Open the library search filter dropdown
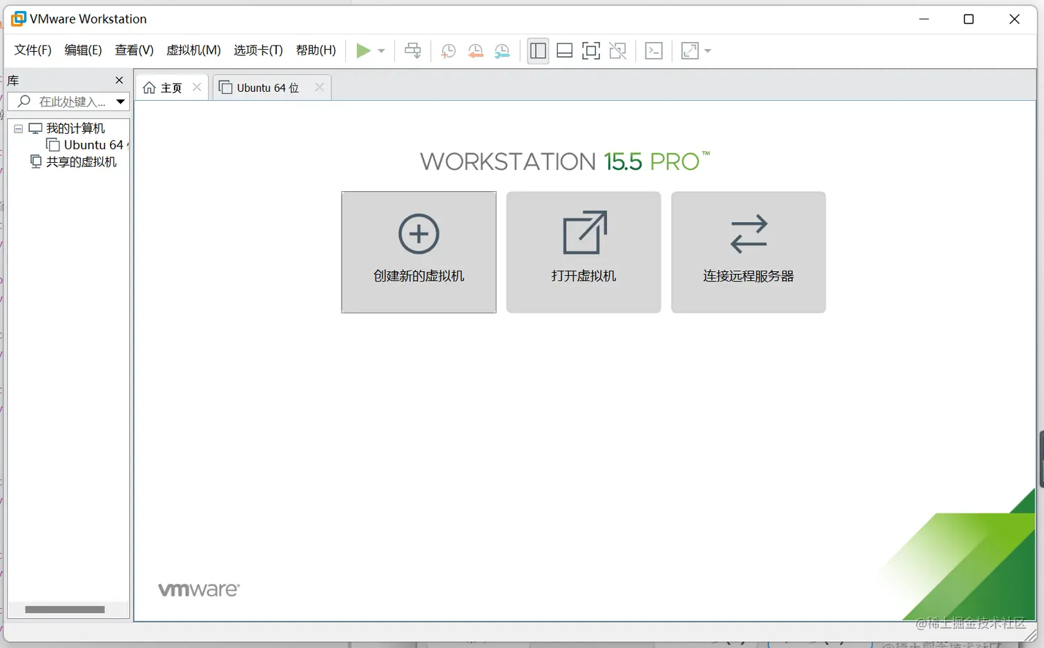Image resolution: width=1044 pixels, height=648 pixels. click(x=121, y=101)
